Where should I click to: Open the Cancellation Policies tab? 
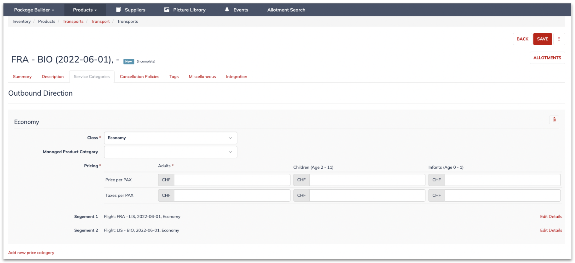tap(139, 76)
